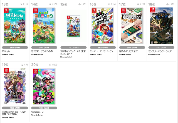The height and width of the screenshot is (123, 178).
Task: Open the モンスターハンターライズ title link
Action: [160, 51]
